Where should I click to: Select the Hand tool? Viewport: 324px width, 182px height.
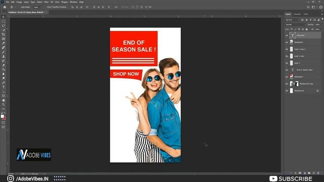[4, 100]
